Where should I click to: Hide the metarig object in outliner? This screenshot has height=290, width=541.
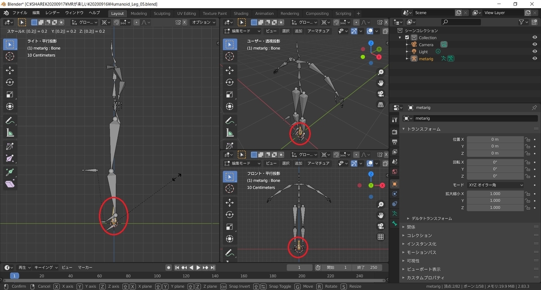[535, 59]
